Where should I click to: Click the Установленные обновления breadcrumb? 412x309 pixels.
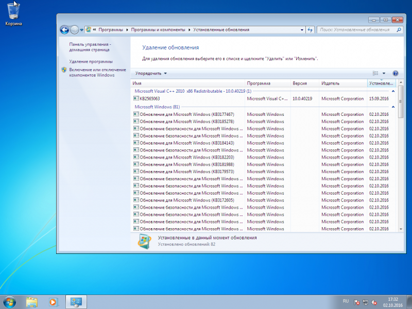point(221,30)
